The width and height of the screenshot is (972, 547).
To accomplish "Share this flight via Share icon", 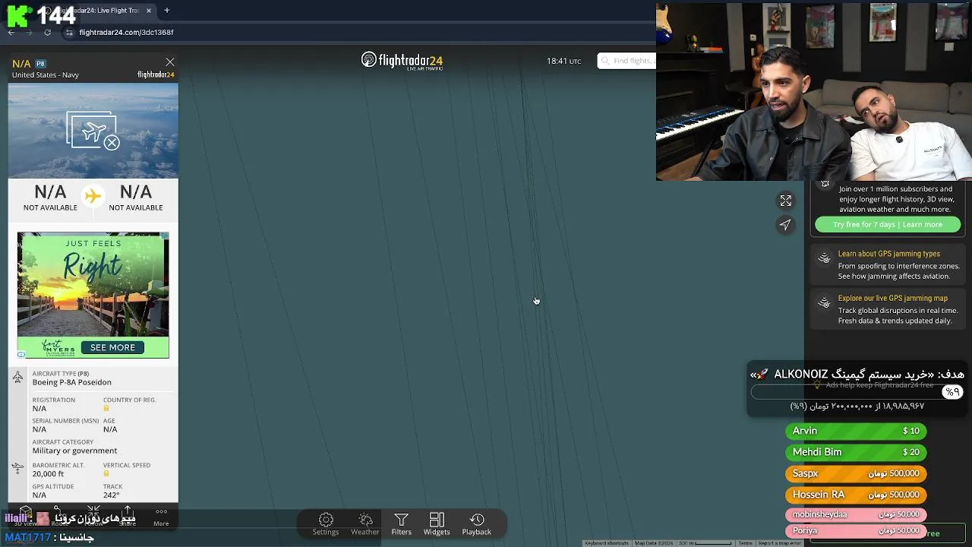I will click(x=128, y=517).
